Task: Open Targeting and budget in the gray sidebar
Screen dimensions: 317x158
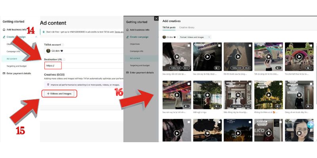Action: (x=140, y=66)
